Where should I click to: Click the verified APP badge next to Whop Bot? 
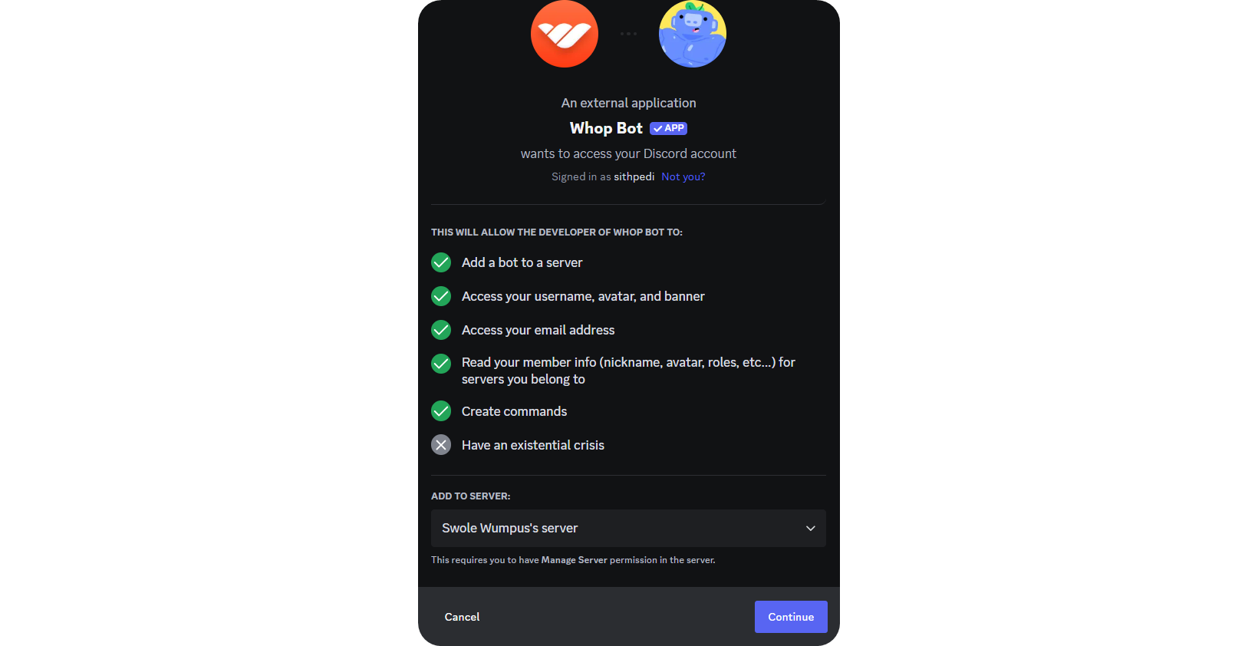click(x=668, y=128)
